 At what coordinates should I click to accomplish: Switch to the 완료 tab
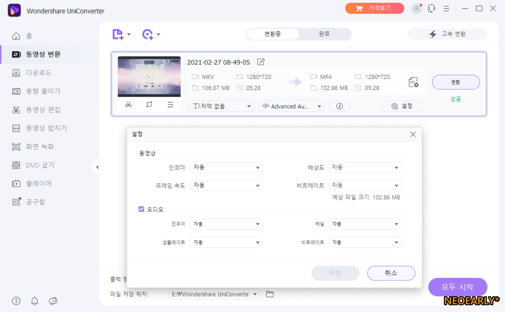[x=324, y=34]
